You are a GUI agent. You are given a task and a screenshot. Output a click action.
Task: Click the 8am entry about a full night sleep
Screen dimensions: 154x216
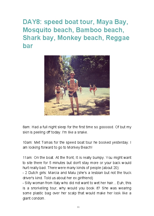pos(77,130)
